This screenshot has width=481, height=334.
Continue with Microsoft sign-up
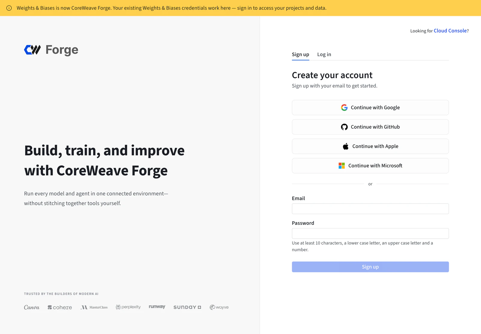point(370,166)
